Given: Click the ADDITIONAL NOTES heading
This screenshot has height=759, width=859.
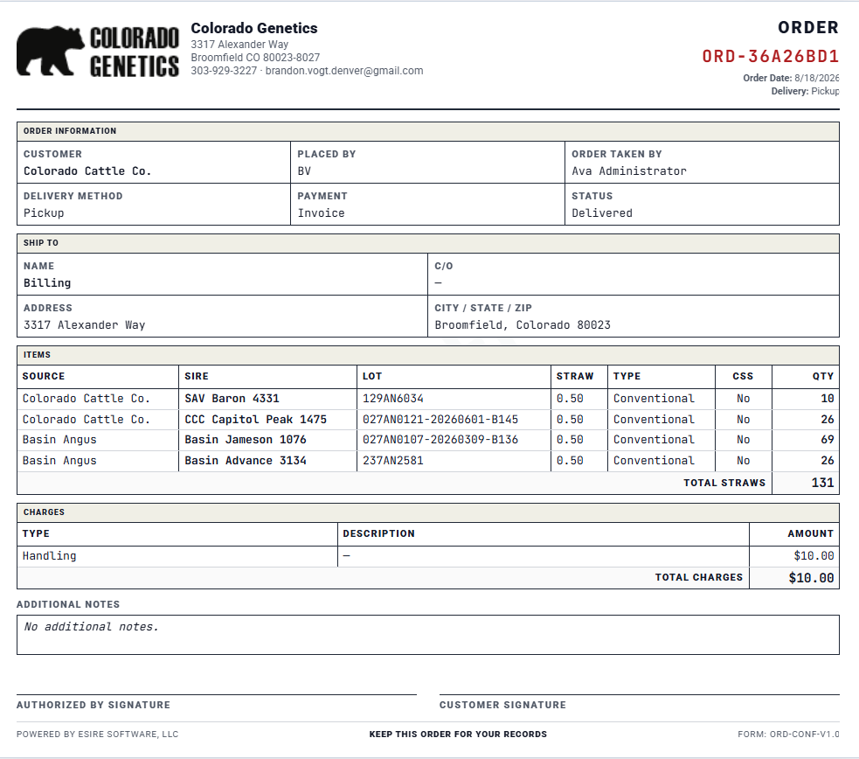Looking at the screenshot, I should coord(68,604).
